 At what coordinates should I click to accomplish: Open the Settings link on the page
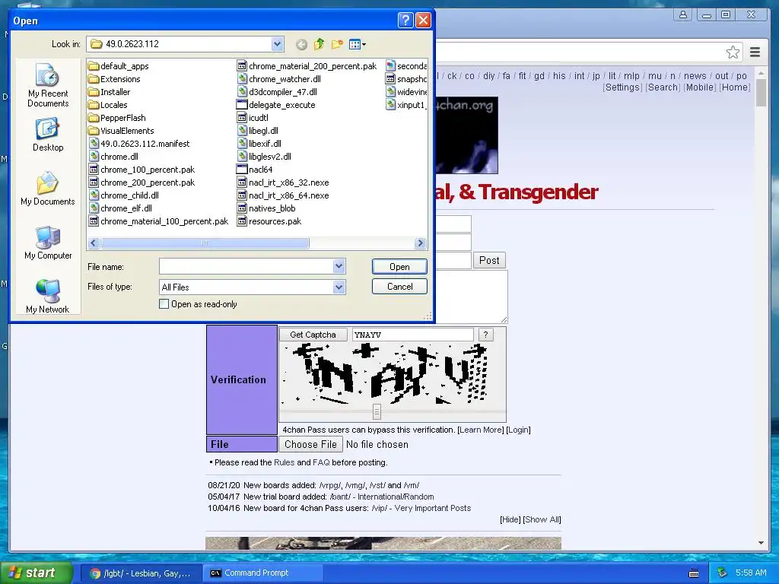click(x=622, y=87)
